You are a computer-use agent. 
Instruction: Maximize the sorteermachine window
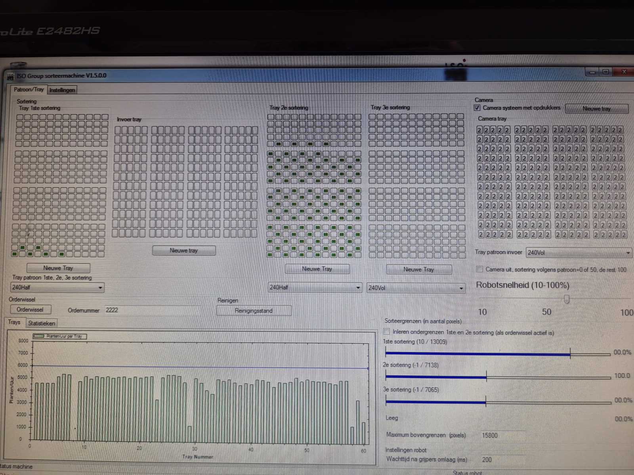605,72
